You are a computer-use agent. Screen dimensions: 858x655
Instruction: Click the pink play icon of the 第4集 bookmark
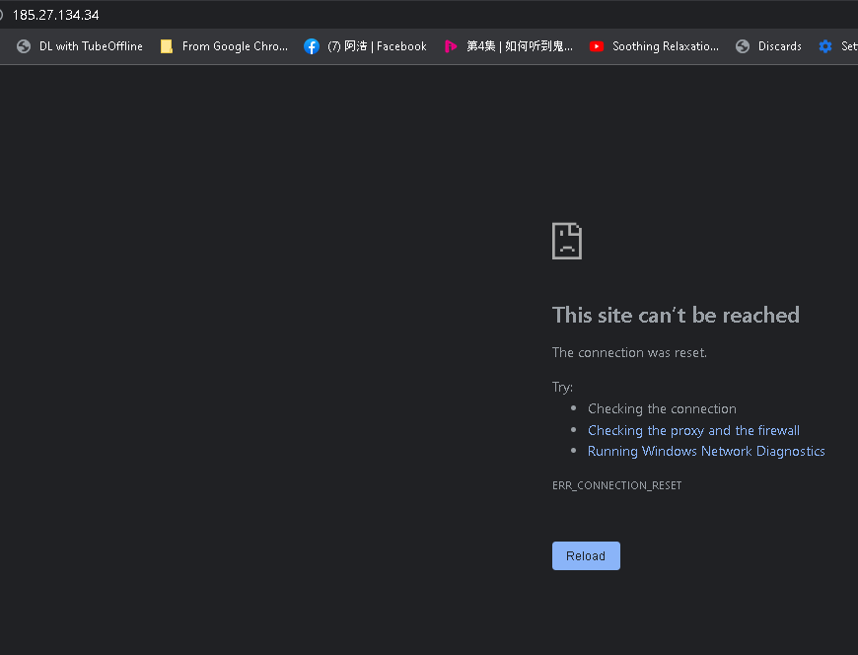451,46
